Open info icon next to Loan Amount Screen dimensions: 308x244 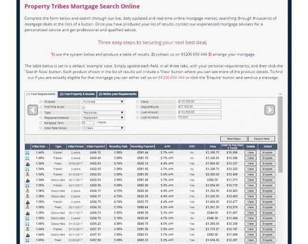click(x=138, y=112)
